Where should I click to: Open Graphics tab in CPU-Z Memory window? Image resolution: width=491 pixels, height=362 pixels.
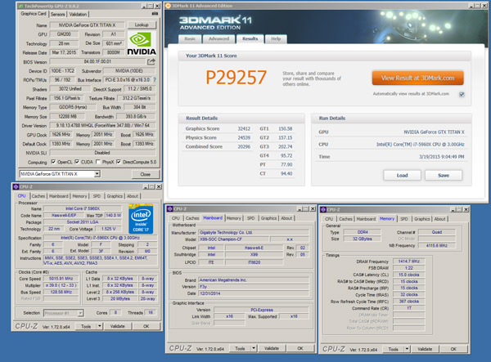(421, 219)
